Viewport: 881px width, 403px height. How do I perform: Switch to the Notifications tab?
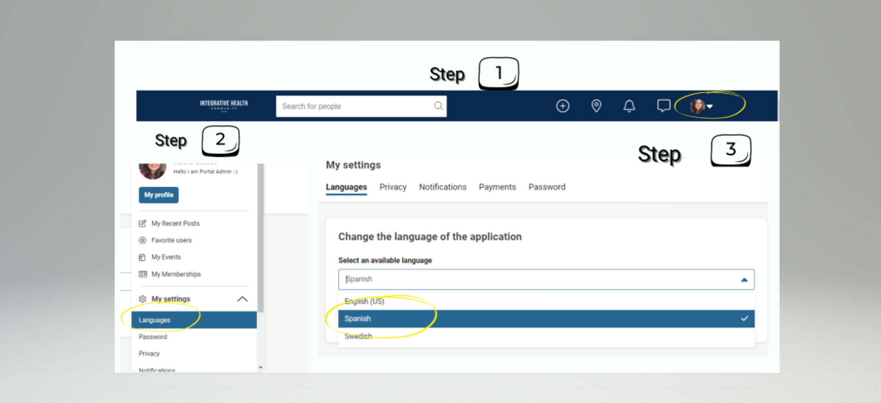point(442,187)
